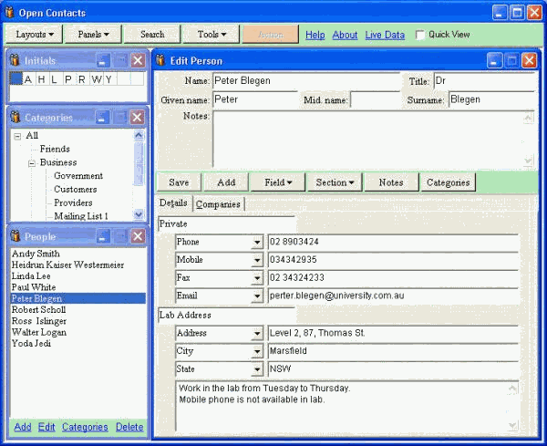Select Robert Scholl in People list
Screen dimensions: 547x446
[38, 310]
